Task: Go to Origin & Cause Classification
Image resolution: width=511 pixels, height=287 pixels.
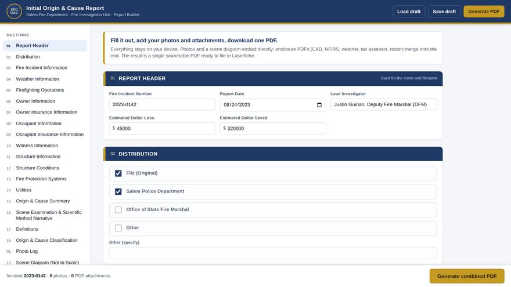Action: coord(45,241)
